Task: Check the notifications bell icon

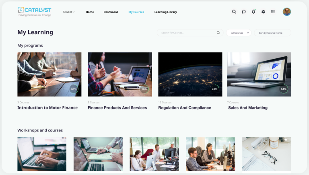Action: 253,12
